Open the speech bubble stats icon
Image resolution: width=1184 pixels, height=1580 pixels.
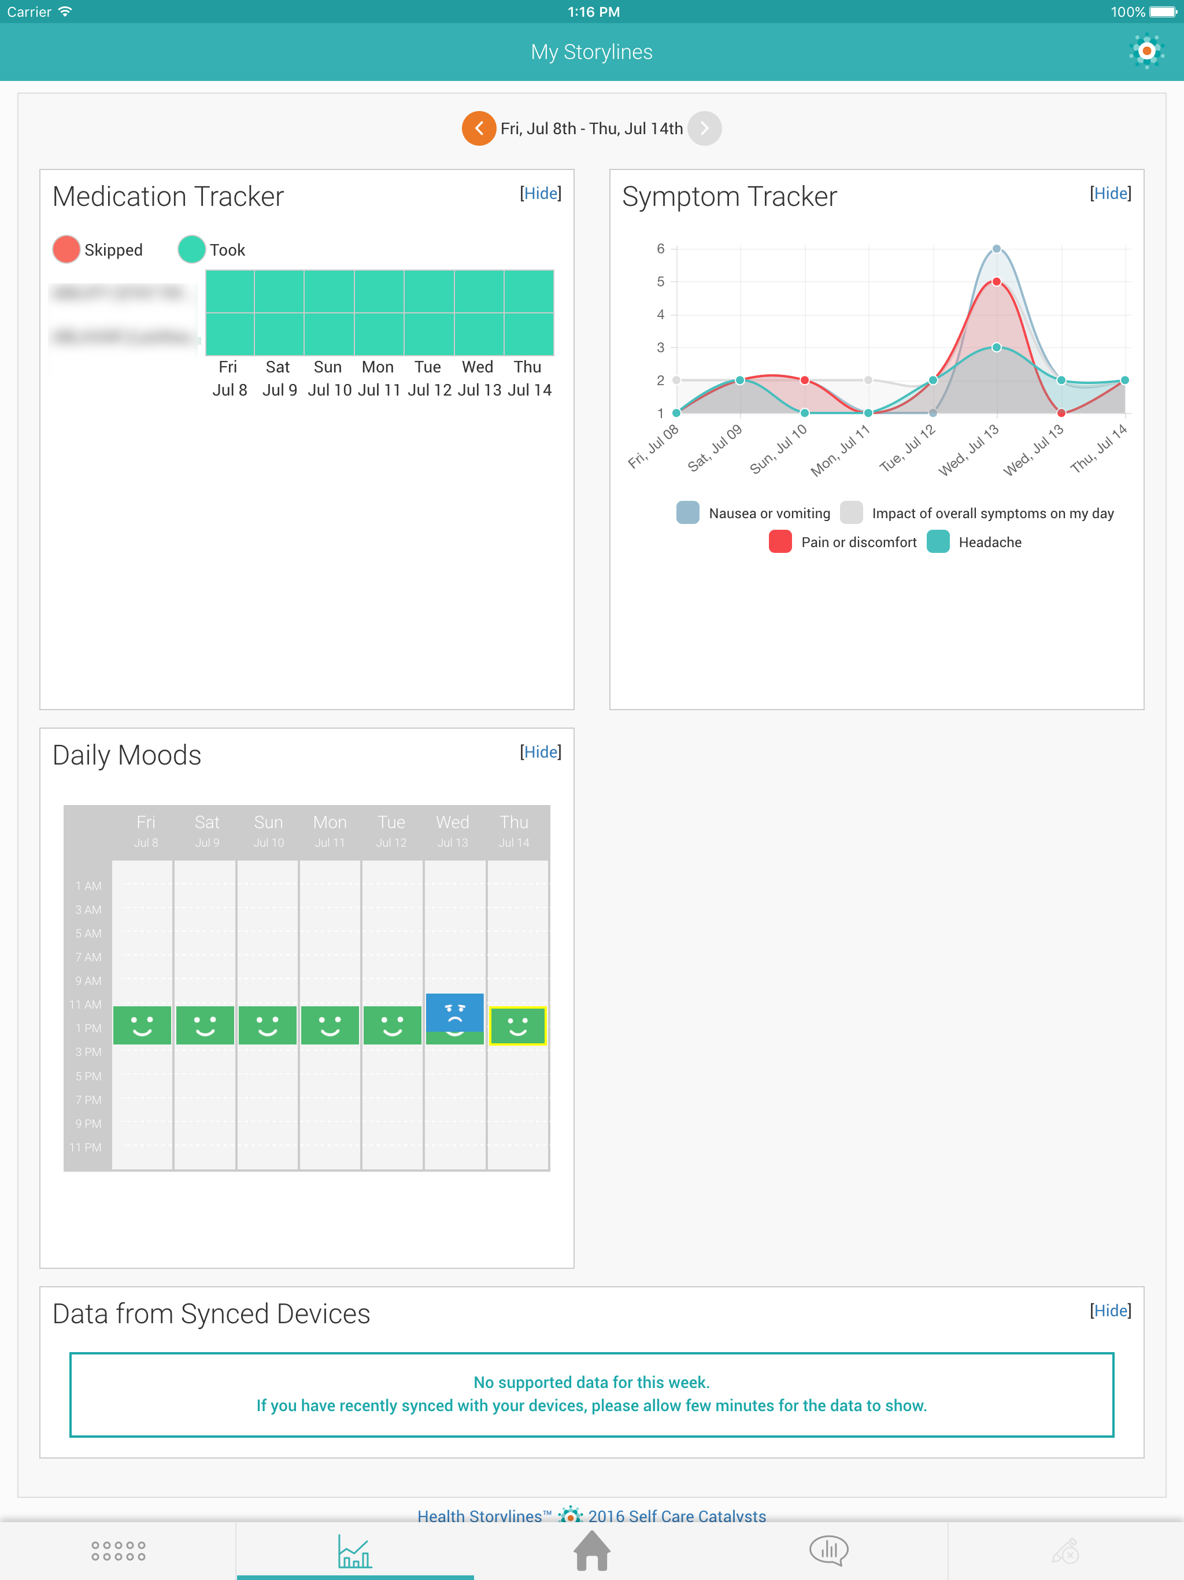828,1550
